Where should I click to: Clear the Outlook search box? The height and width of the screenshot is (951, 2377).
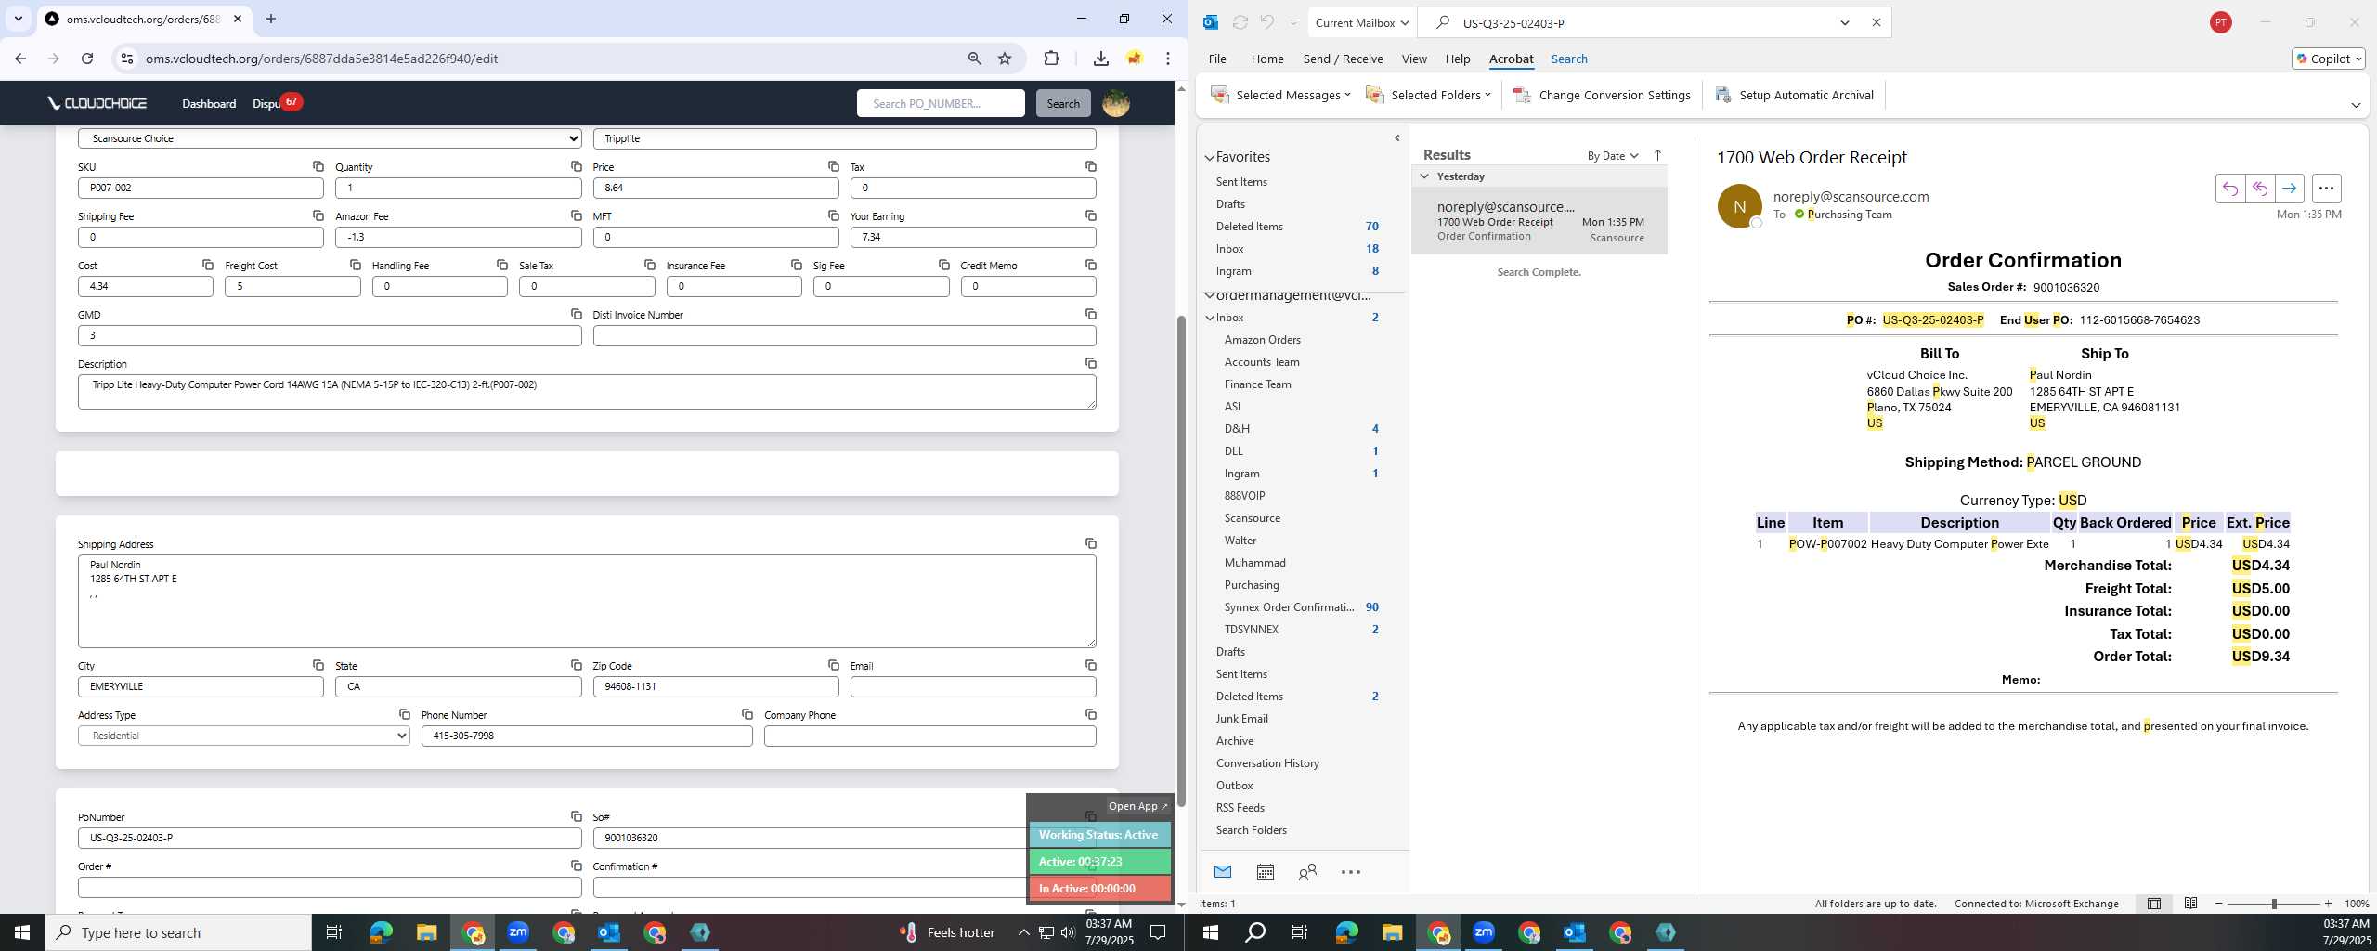click(1876, 22)
